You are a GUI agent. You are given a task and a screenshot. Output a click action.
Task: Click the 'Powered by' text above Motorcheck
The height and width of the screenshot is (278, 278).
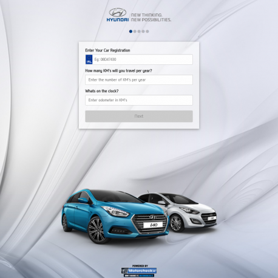140,266
